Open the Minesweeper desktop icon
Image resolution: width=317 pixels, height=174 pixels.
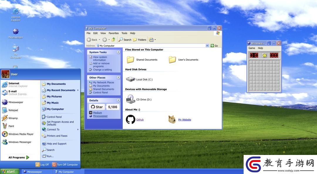click(x=16, y=33)
